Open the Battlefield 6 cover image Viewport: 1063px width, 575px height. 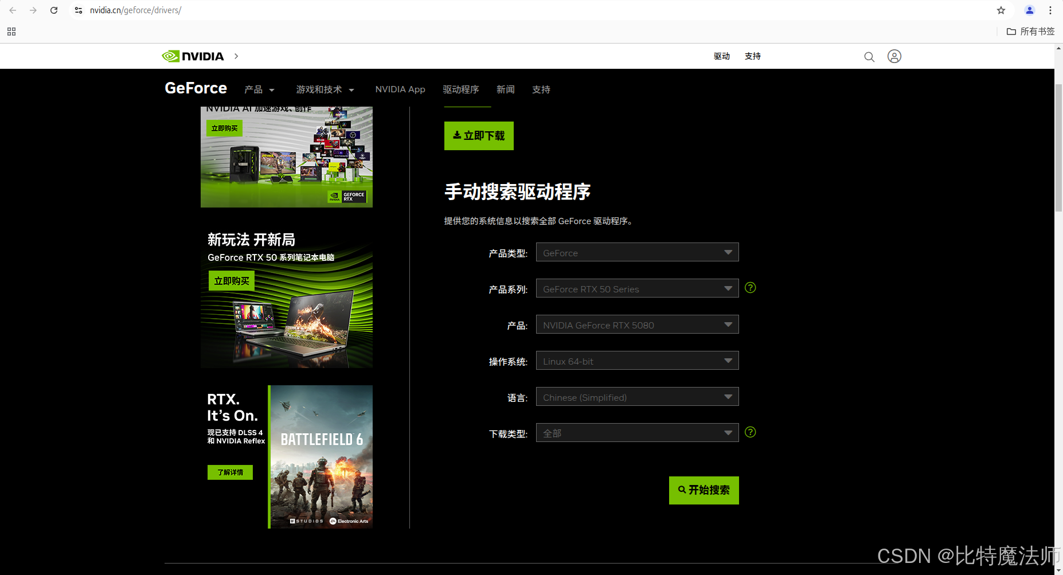(321, 457)
